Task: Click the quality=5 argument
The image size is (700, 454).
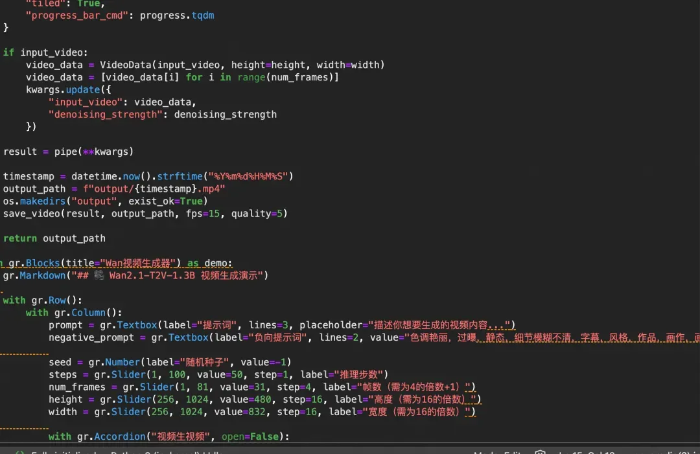Action: (x=257, y=214)
